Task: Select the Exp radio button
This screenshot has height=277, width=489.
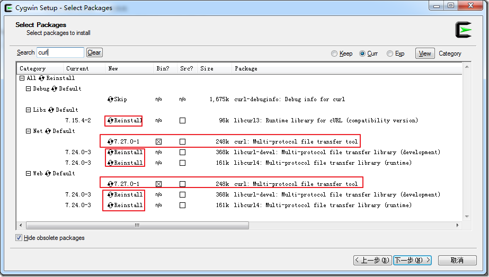Action: click(x=390, y=53)
